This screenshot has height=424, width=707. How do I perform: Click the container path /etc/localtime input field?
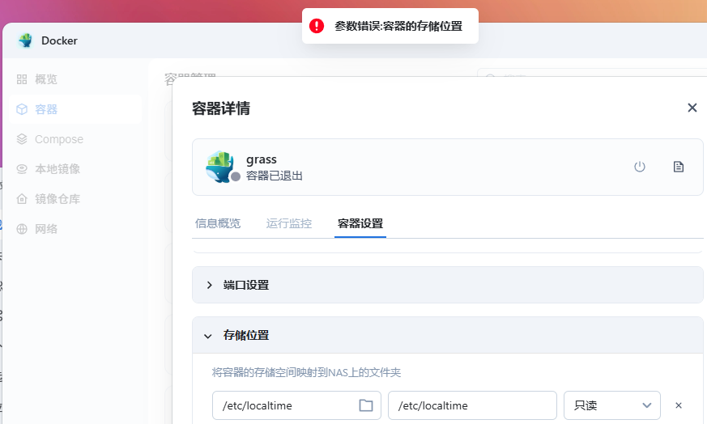471,405
